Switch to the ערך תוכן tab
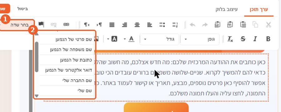The image size is (281, 112). (259, 9)
